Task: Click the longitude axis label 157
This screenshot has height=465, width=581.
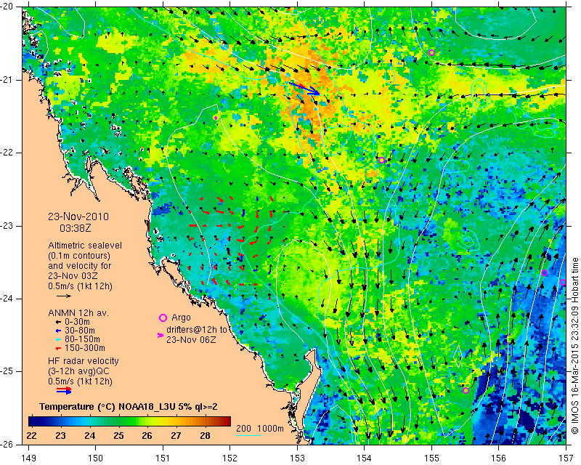Action: pyautogui.click(x=566, y=458)
